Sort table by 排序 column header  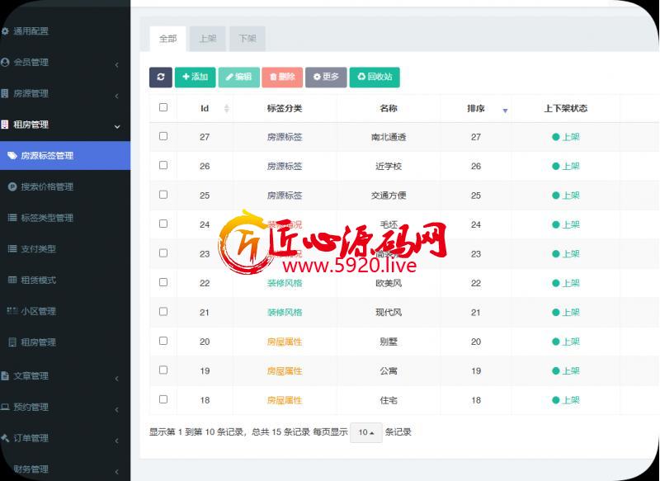[x=477, y=108]
